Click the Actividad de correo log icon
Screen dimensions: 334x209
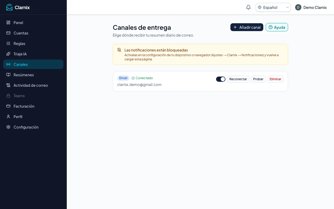(x=8, y=85)
